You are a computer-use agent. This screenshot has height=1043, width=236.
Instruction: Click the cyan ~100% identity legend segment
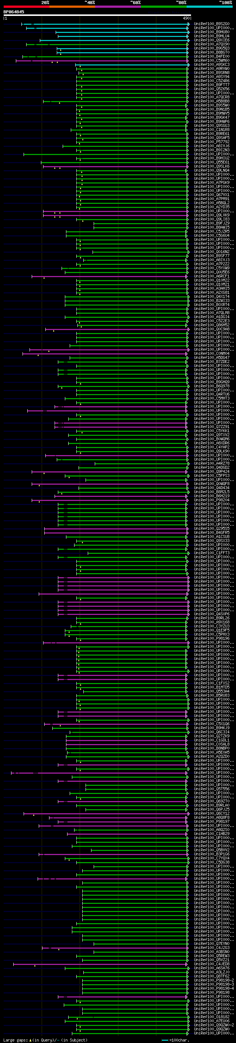click(209, 7)
